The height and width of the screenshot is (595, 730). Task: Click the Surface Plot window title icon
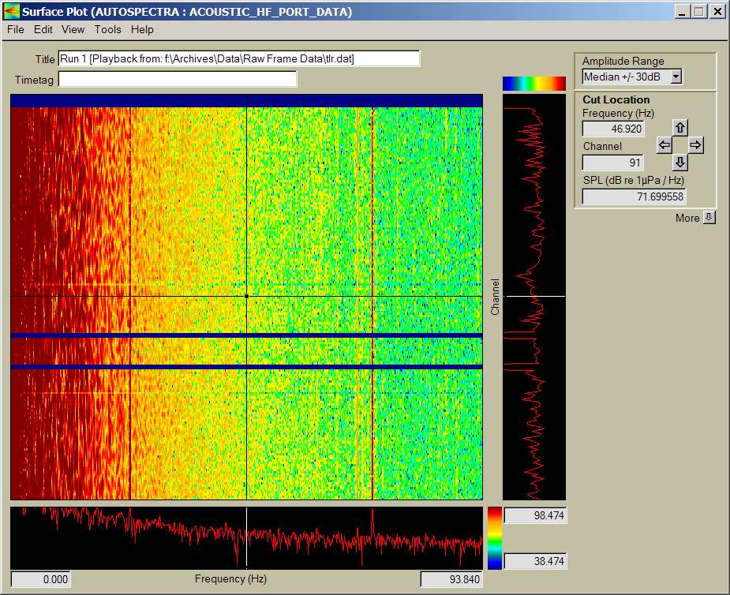(x=12, y=11)
